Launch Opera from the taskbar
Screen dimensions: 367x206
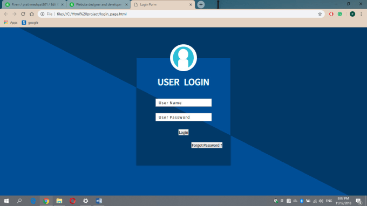(x=72, y=201)
